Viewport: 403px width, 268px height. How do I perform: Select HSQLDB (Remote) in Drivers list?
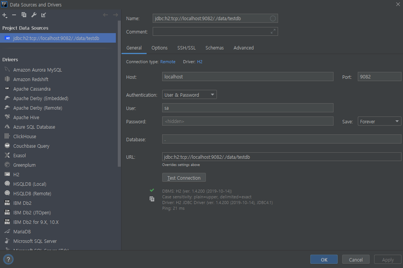[x=32, y=193]
